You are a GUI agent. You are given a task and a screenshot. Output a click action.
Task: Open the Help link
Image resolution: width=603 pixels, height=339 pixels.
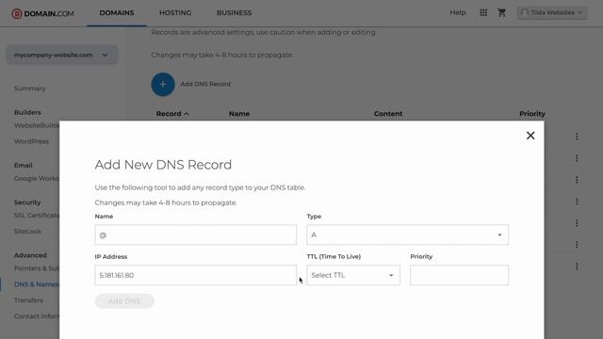click(458, 12)
